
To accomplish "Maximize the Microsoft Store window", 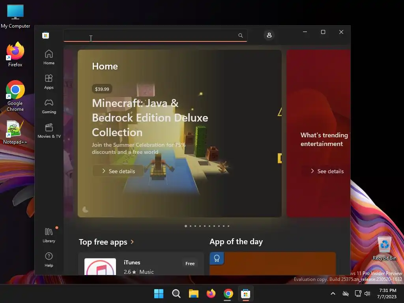I will click(323, 32).
